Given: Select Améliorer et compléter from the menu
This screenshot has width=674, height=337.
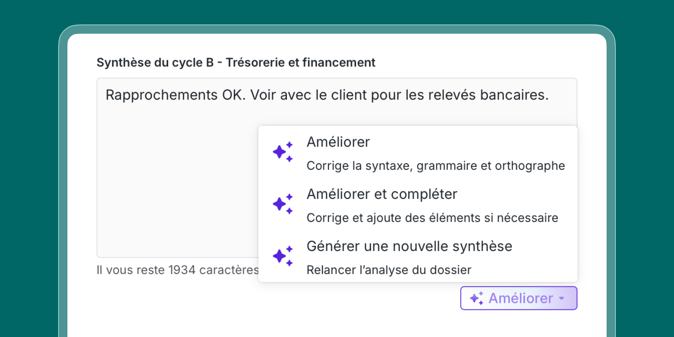Looking at the screenshot, I should point(382,195).
